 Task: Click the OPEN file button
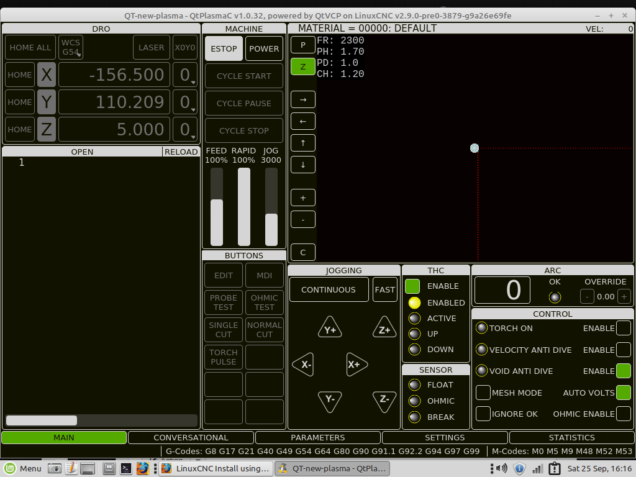point(83,152)
